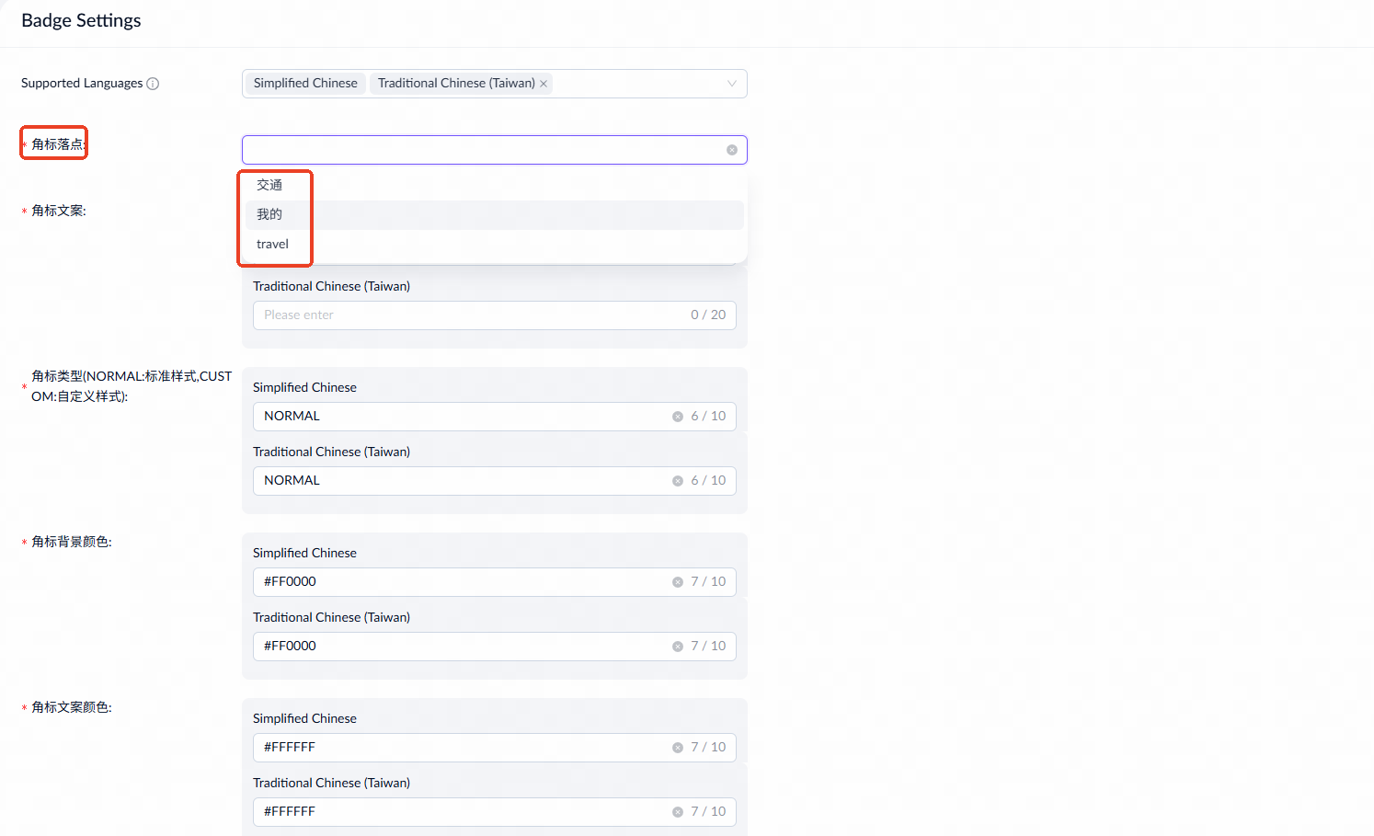Click the Simplified Chinese language tag
The height and width of the screenshot is (836, 1374).
(305, 84)
